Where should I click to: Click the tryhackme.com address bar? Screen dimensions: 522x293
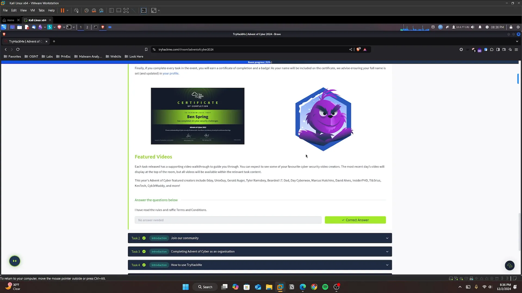250,49
